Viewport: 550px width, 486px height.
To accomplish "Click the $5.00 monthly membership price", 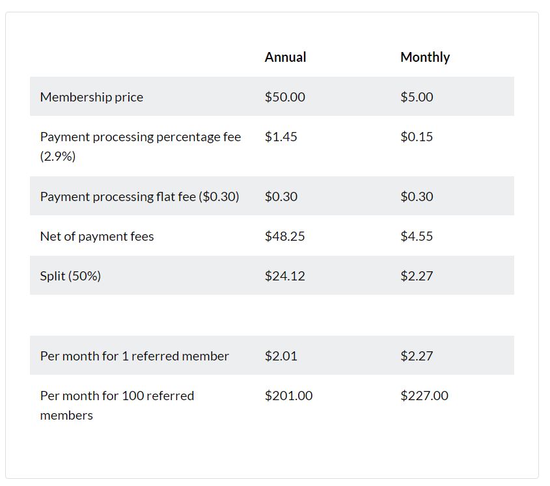I will tap(417, 97).
